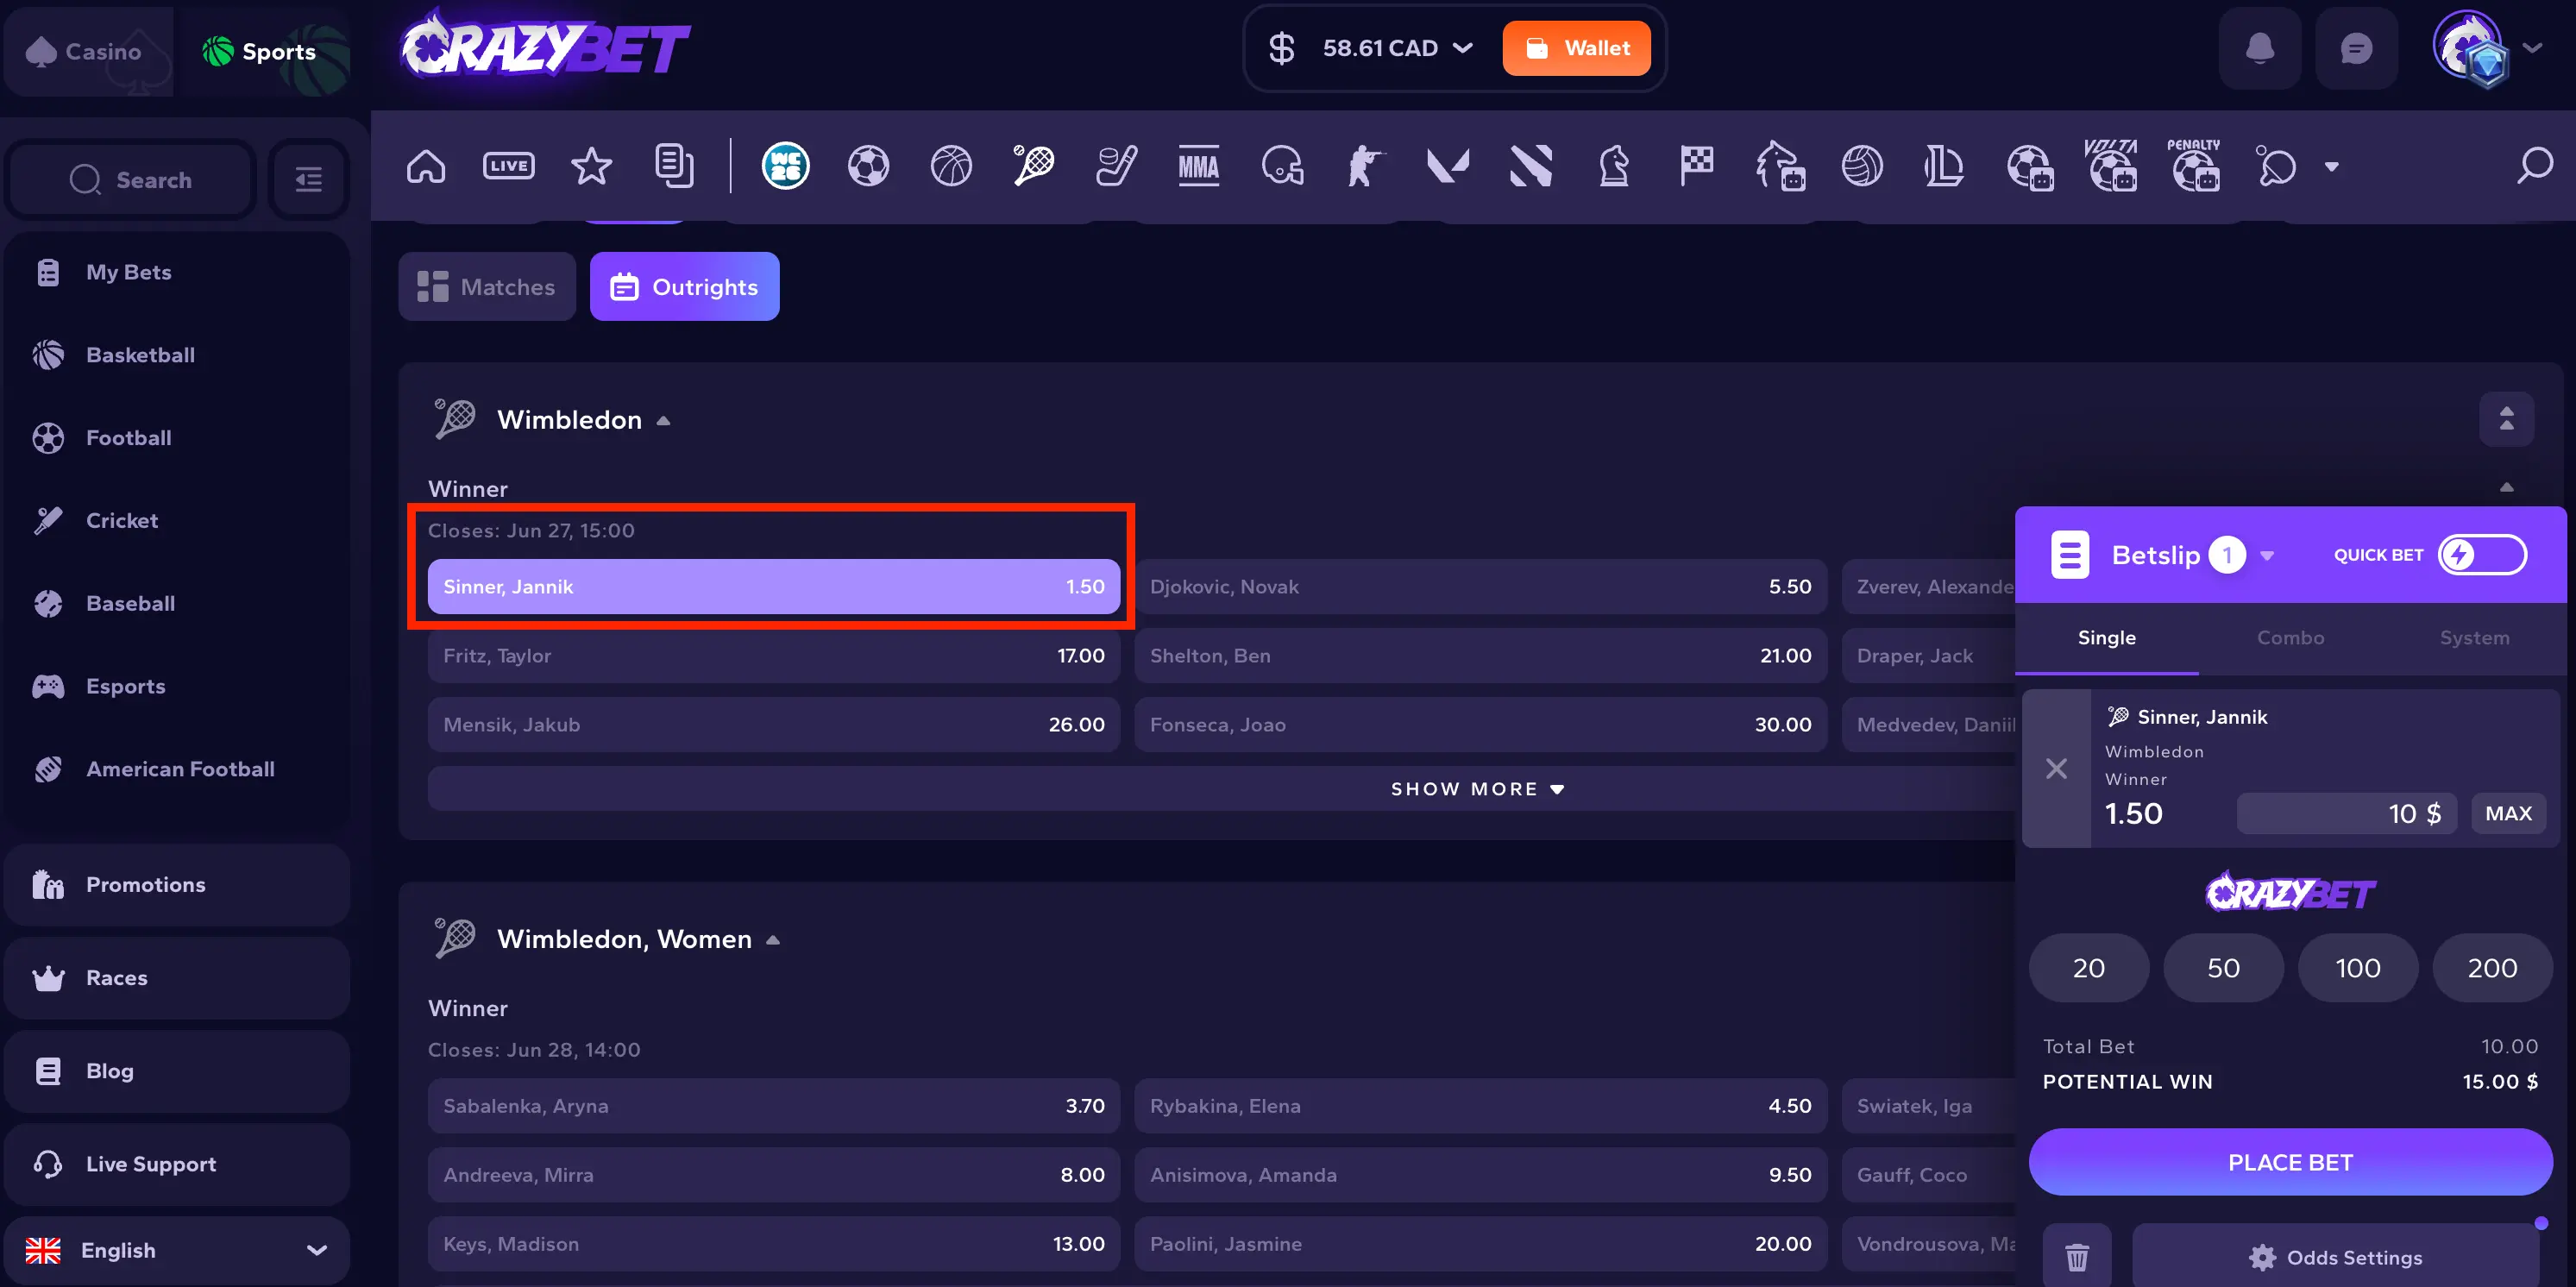Select the chess knight icon
Screen dimensions: 2576x1287
pos(1614,166)
